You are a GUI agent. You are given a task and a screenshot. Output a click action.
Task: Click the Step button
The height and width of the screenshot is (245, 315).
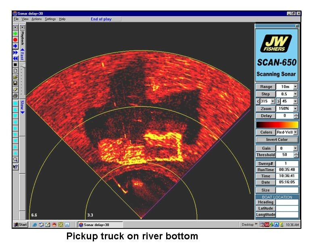(x=266, y=94)
